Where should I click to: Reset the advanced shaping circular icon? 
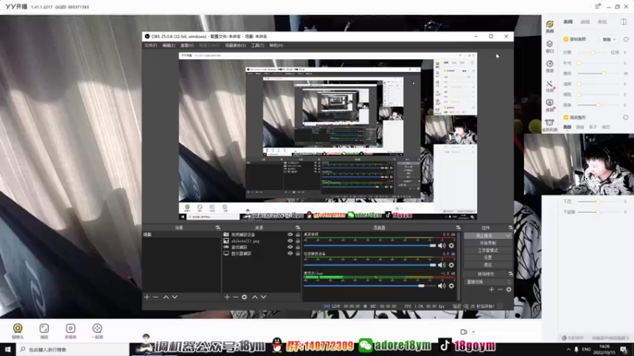click(x=625, y=117)
